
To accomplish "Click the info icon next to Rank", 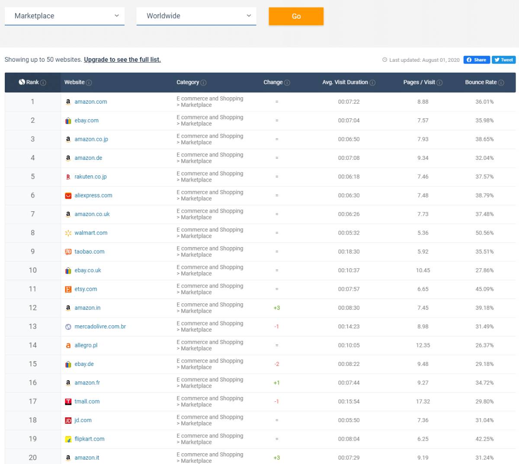I will click(43, 83).
